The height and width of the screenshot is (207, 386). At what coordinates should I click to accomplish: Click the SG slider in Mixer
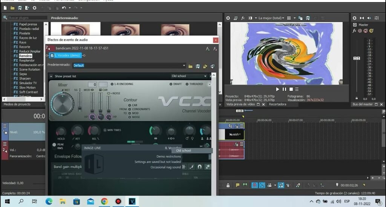coord(80,102)
